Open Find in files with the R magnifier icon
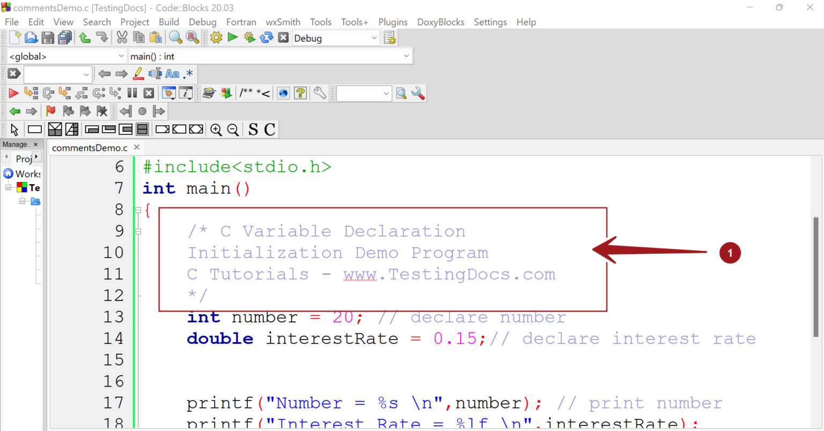 tap(192, 37)
